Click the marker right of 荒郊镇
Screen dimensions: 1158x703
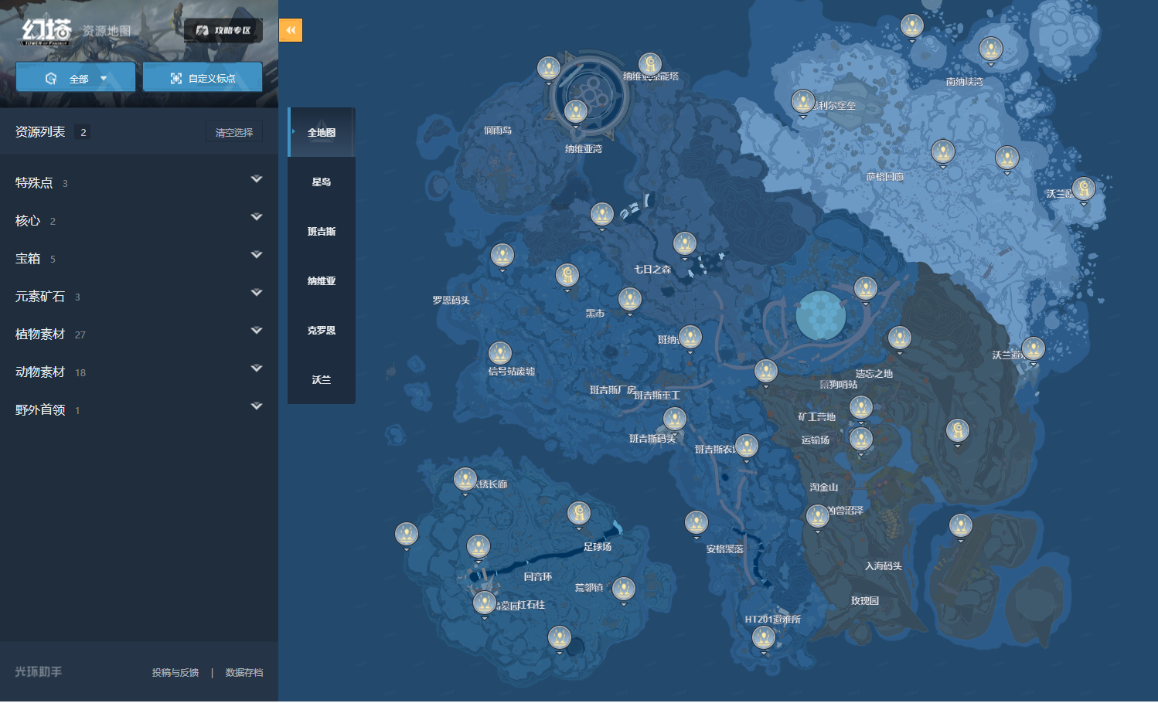624,590
